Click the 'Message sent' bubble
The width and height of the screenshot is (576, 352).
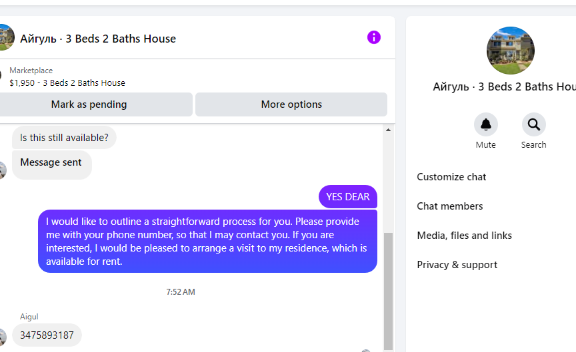[x=51, y=162]
